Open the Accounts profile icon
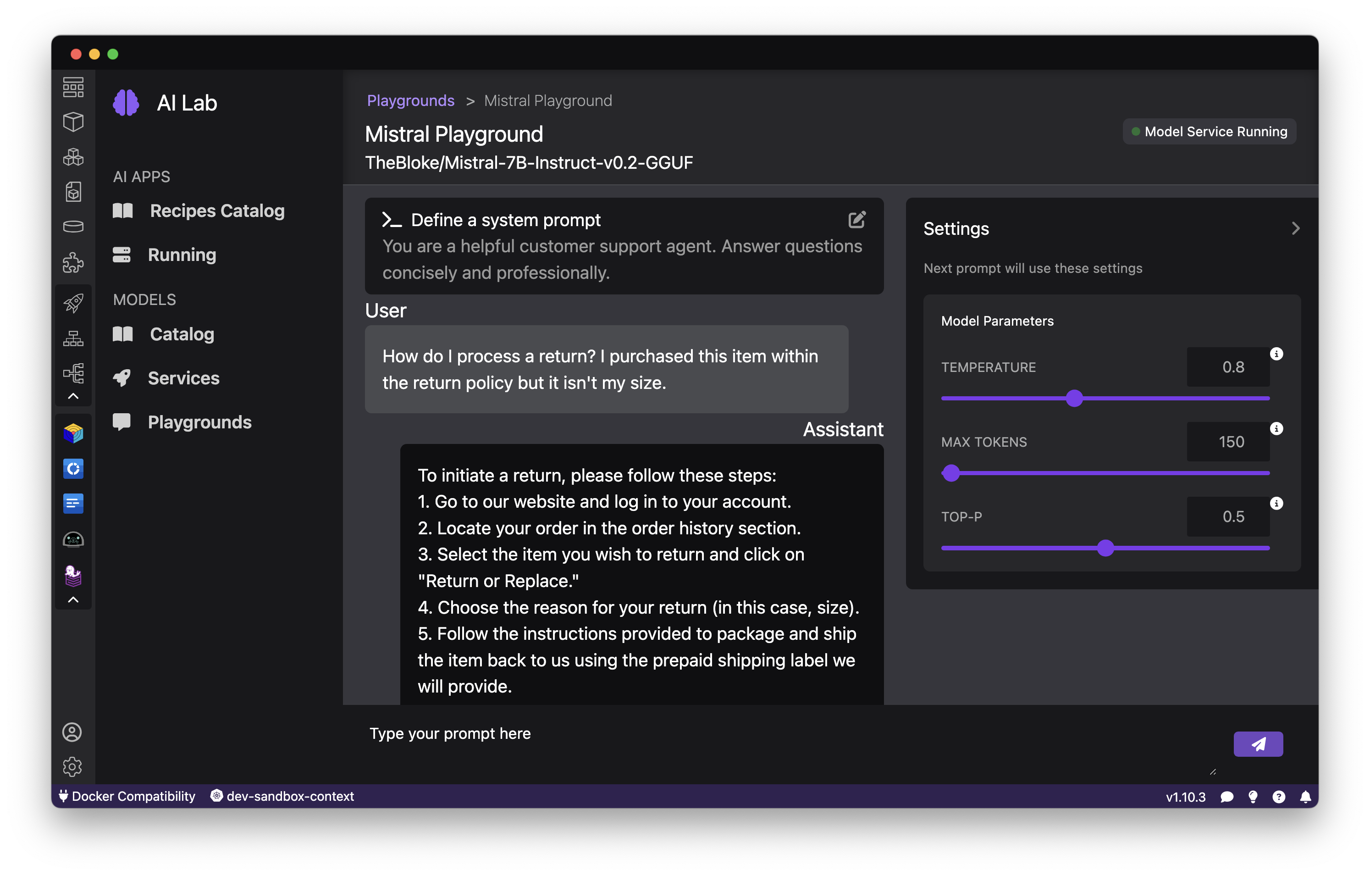1370x876 pixels. pos(72,732)
